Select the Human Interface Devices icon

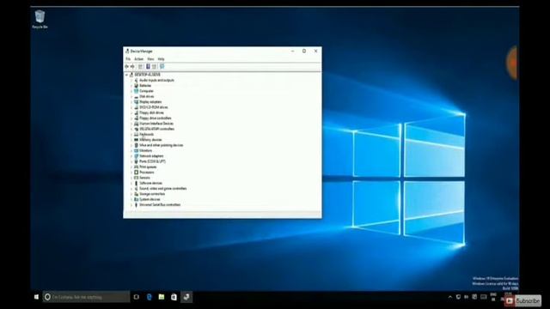point(136,124)
